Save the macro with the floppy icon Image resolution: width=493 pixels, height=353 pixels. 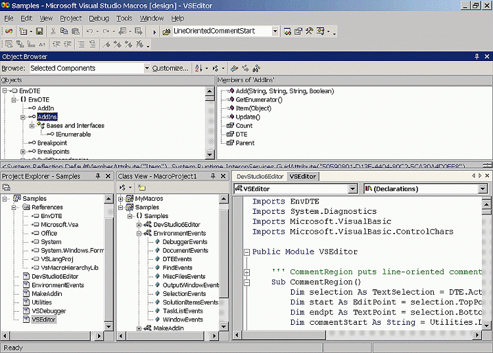click(39, 31)
